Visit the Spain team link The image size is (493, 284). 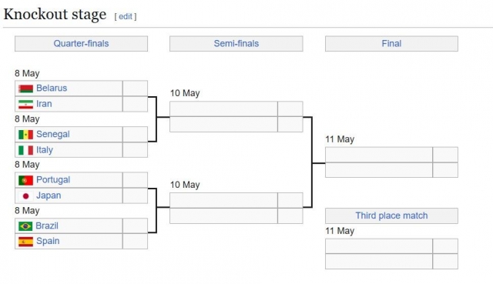(48, 241)
